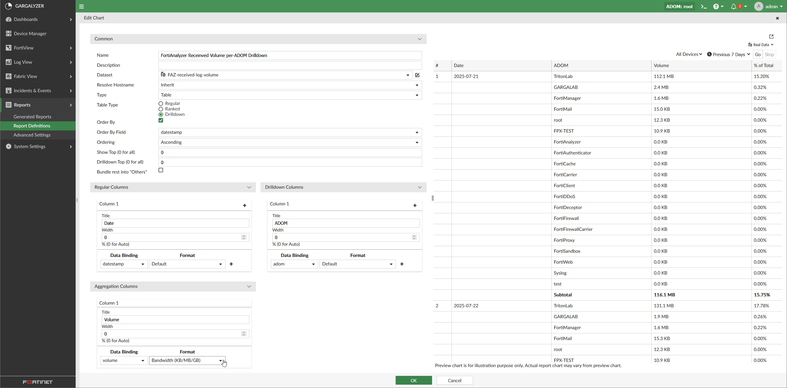Collapse the Aggregation Columns section
This screenshot has height=388, width=787.
[x=249, y=287]
